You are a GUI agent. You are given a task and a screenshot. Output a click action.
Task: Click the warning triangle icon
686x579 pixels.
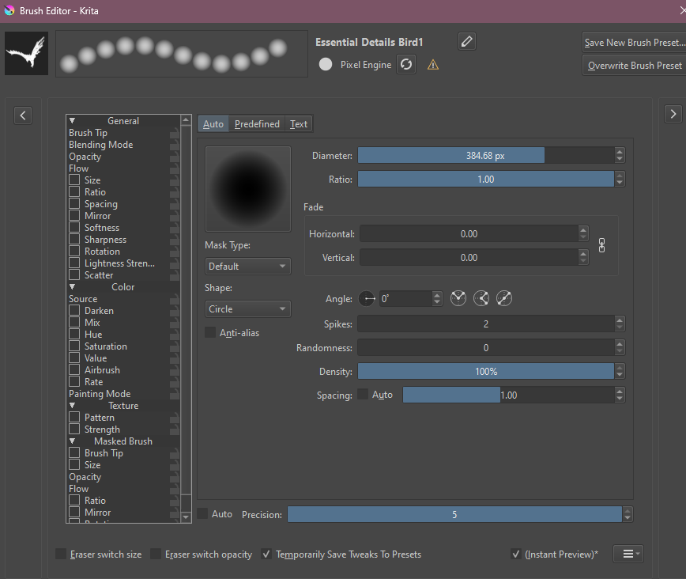(432, 65)
